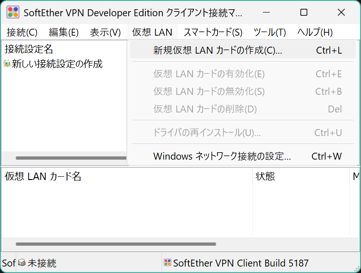
Task: Open the 接続(C) menu
Action: pos(22,32)
